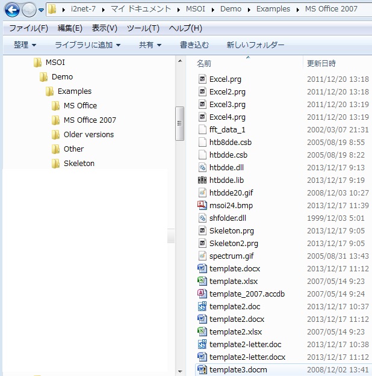Click MS Office 2007 breadcrumb segment

(331, 9)
